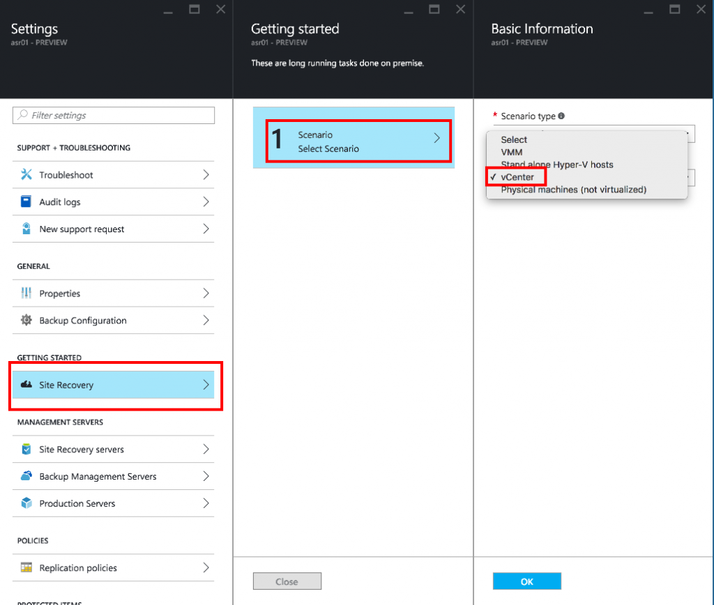Maximize the Settings blade

click(195, 9)
